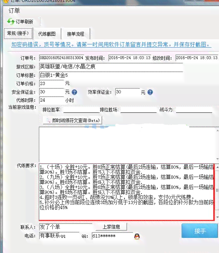
Task: Click the 联系人 field showing 发了个单
Action: tap(66, 227)
